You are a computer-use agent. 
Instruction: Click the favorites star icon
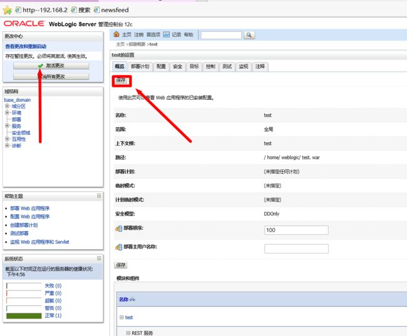point(8,10)
